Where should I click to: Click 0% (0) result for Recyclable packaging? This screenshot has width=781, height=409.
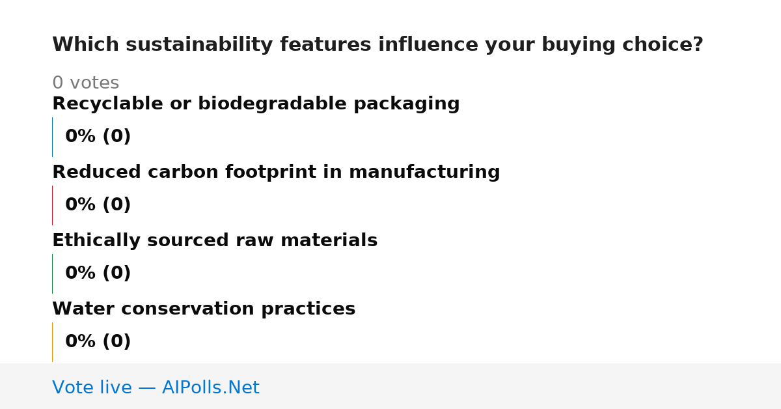point(98,137)
